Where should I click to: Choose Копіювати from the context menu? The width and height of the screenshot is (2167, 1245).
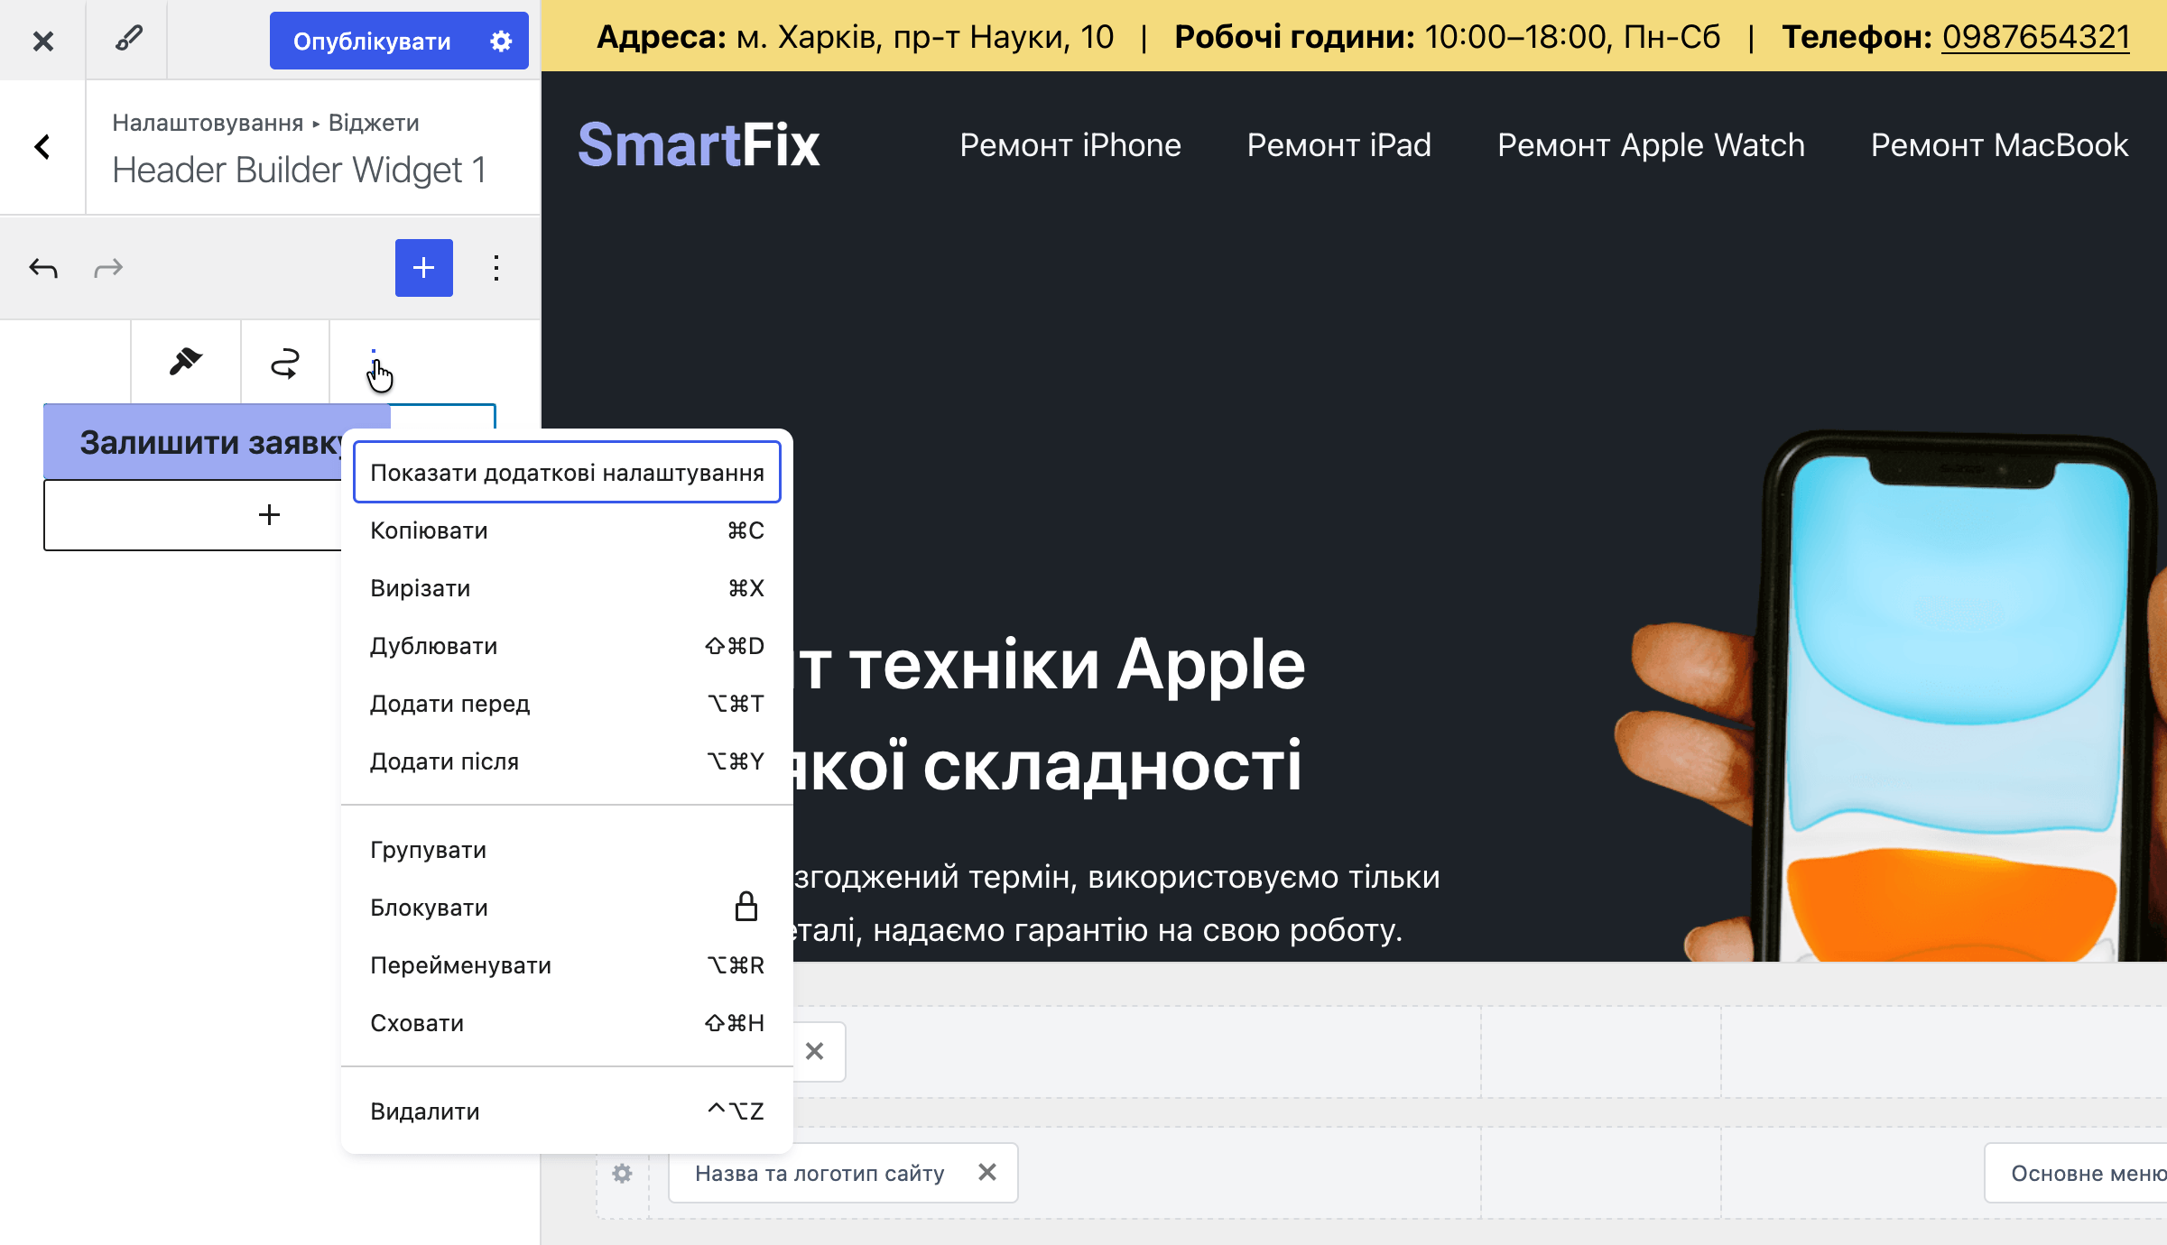pos(567,530)
